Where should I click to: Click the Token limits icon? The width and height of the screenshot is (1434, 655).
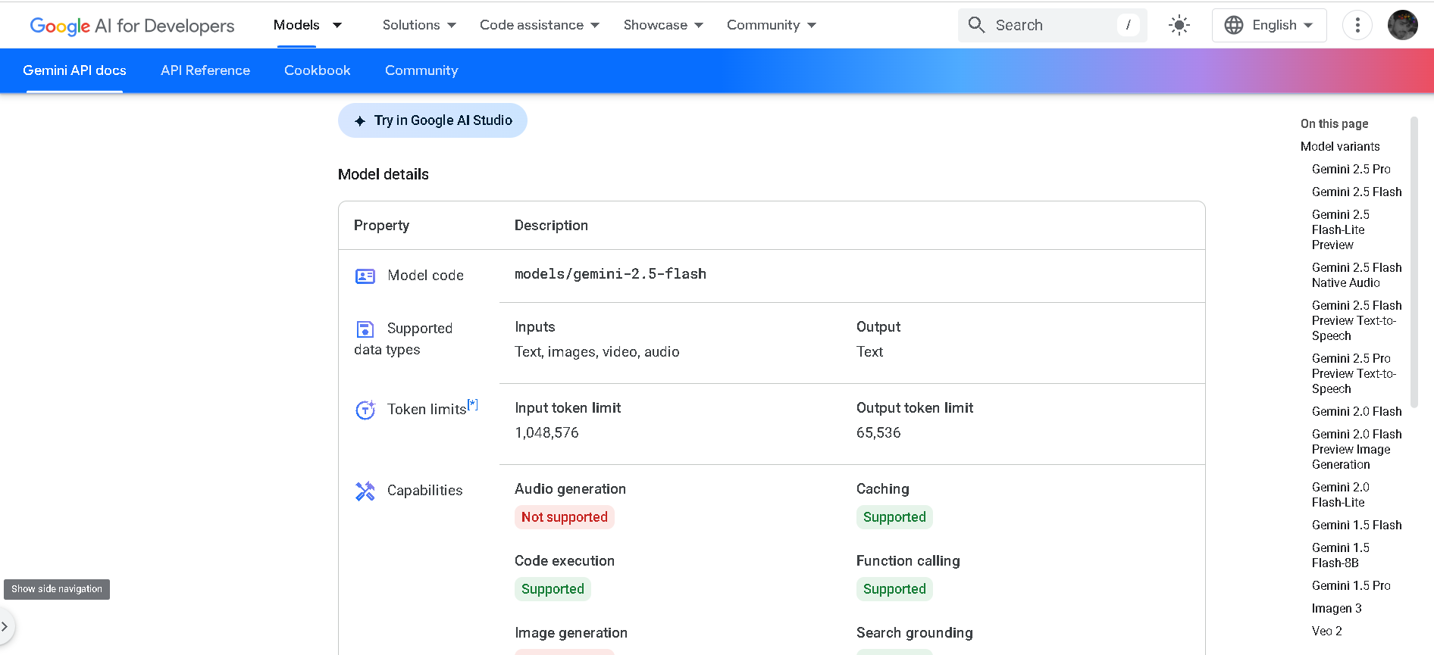(x=365, y=410)
